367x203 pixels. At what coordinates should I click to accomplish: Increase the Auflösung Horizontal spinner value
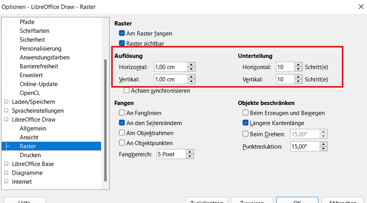pos(191,65)
